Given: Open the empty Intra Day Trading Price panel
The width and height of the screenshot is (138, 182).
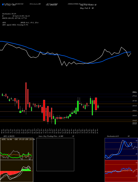Looking at the screenshot, I should click(55, 154).
